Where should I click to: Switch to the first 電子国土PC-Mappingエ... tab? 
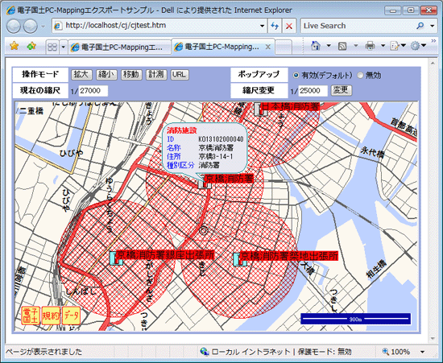tap(119, 47)
